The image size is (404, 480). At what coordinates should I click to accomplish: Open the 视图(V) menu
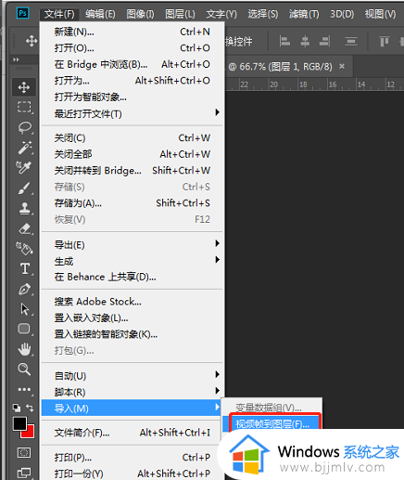point(380,14)
